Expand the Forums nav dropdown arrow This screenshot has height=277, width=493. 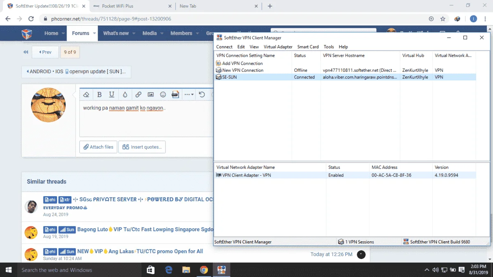94,33
